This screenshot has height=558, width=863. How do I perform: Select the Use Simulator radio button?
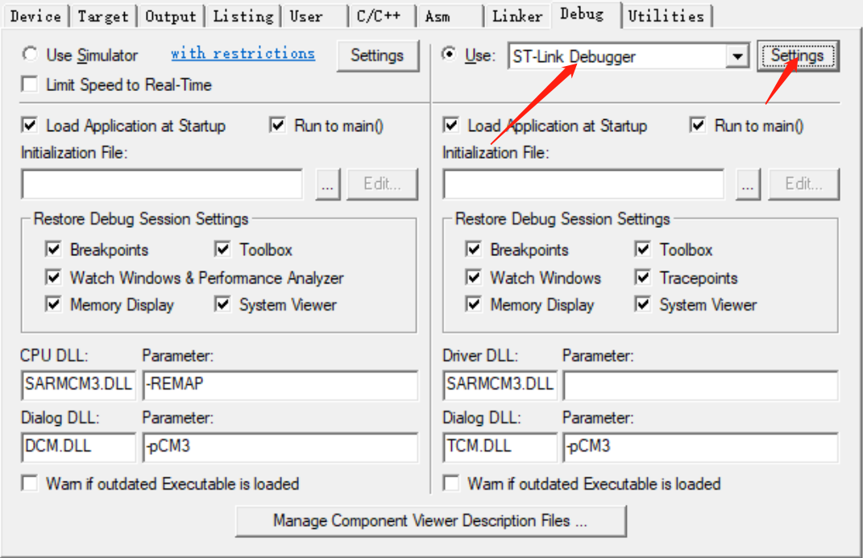[29, 54]
